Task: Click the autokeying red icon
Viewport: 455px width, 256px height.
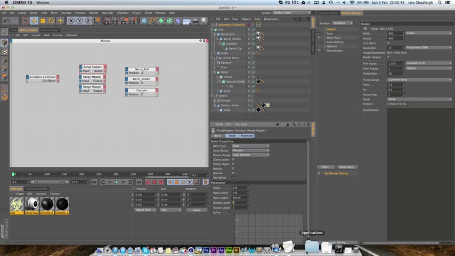Action: coord(155,182)
